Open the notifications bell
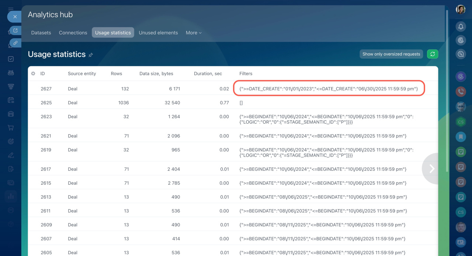Image resolution: width=472 pixels, height=256 pixels. click(x=461, y=26)
